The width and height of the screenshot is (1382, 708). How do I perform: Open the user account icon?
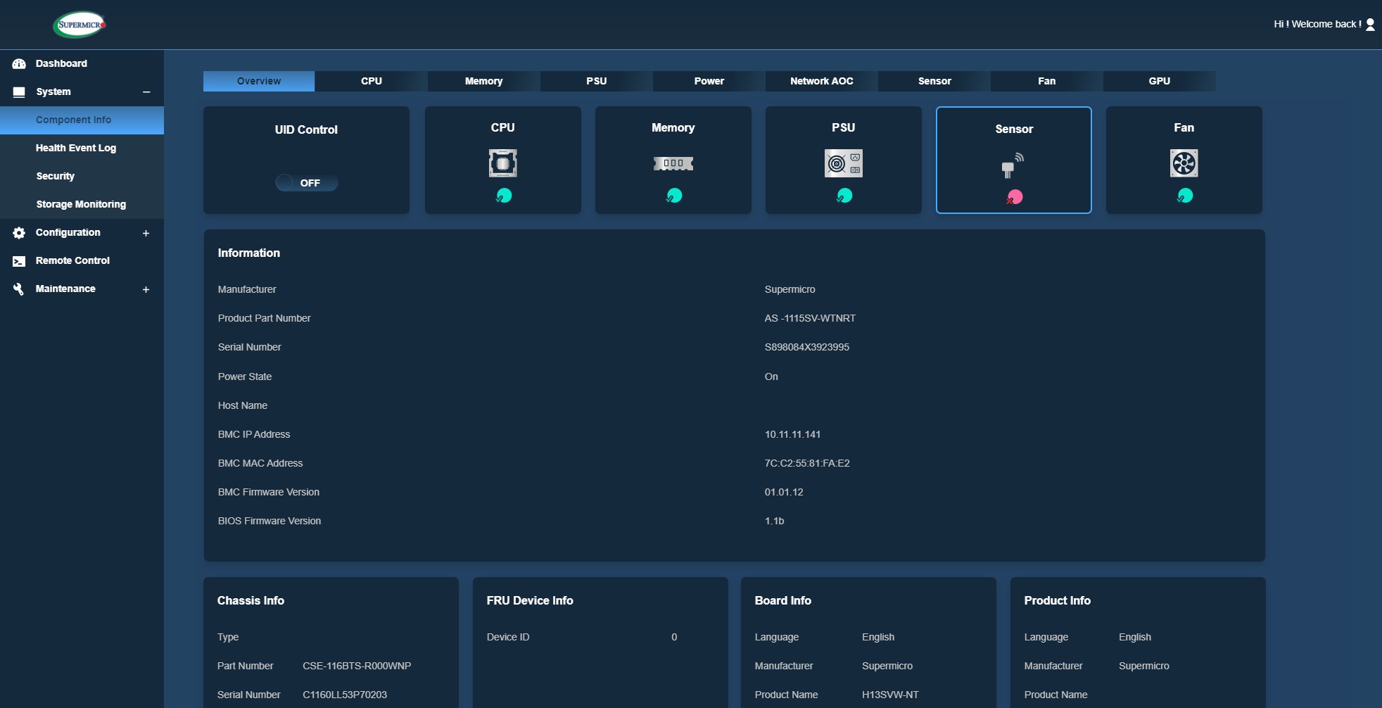pyautogui.click(x=1370, y=25)
